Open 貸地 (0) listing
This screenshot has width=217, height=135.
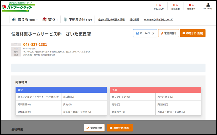pos(84,104)
